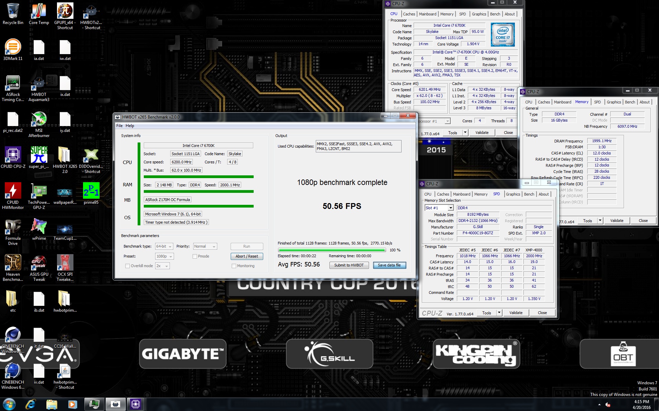Launch Core Temp from desktop

(x=39, y=14)
